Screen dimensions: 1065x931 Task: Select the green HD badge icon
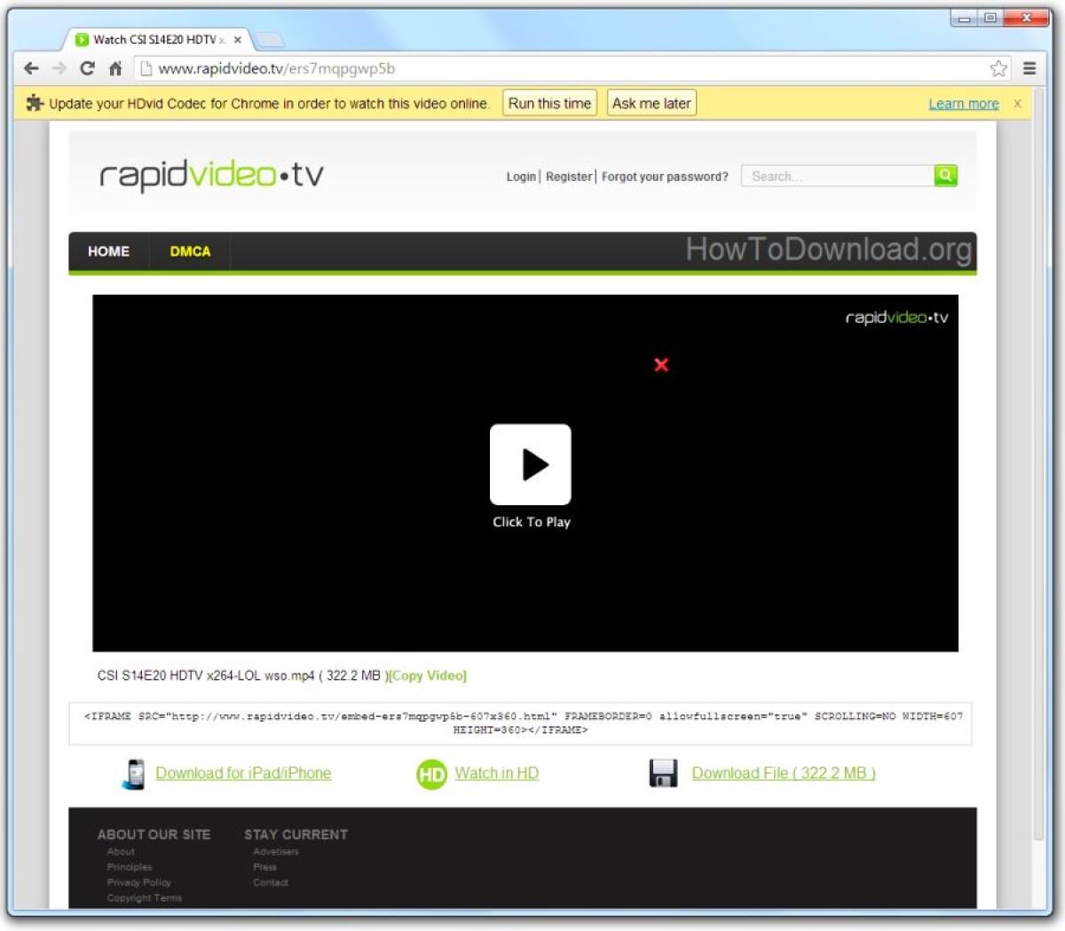click(431, 773)
